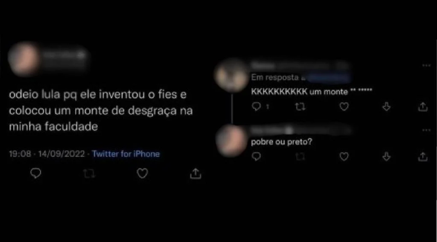
Task: Share the main tweet on the left
Action: click(x=195, y=173)
